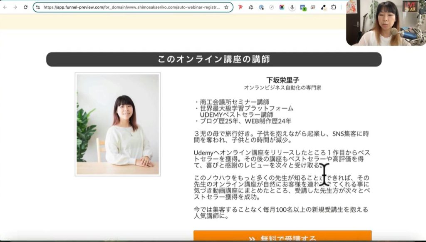The image size is (426, 242).
Task: Click the stacked windows extension icon
Action: coord(313,7)
